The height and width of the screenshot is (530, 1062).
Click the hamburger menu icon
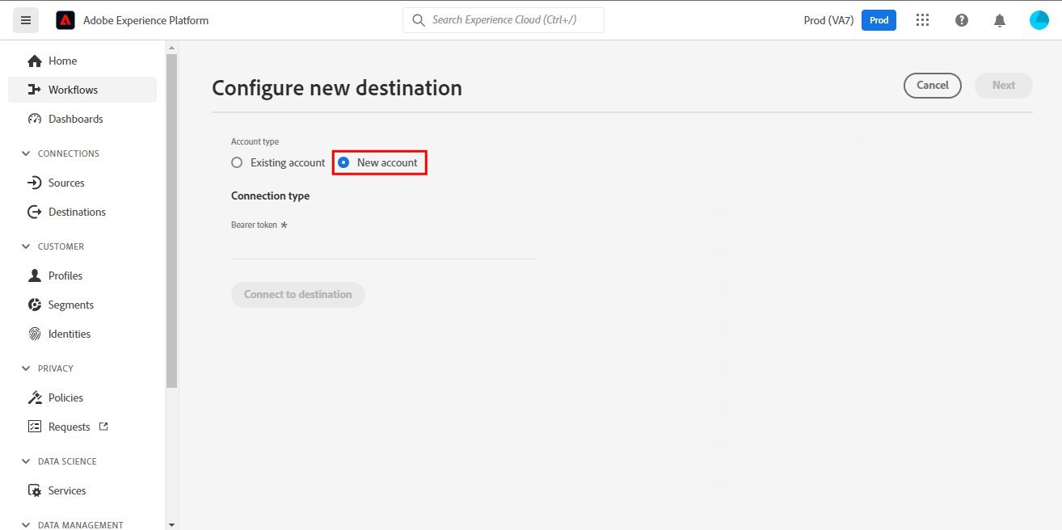pyautogui.click(x=25, y=20)
